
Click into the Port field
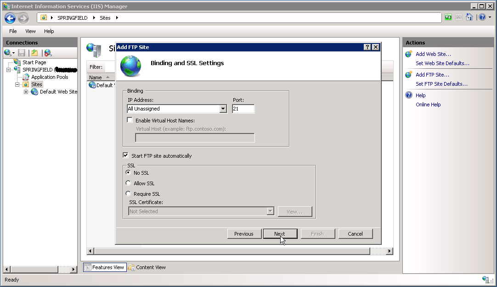[x=243, y=109]
